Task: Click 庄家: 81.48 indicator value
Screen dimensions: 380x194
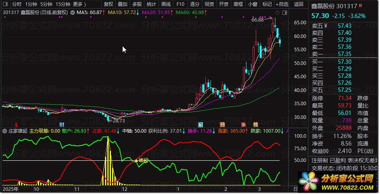Action: [104, 131]
